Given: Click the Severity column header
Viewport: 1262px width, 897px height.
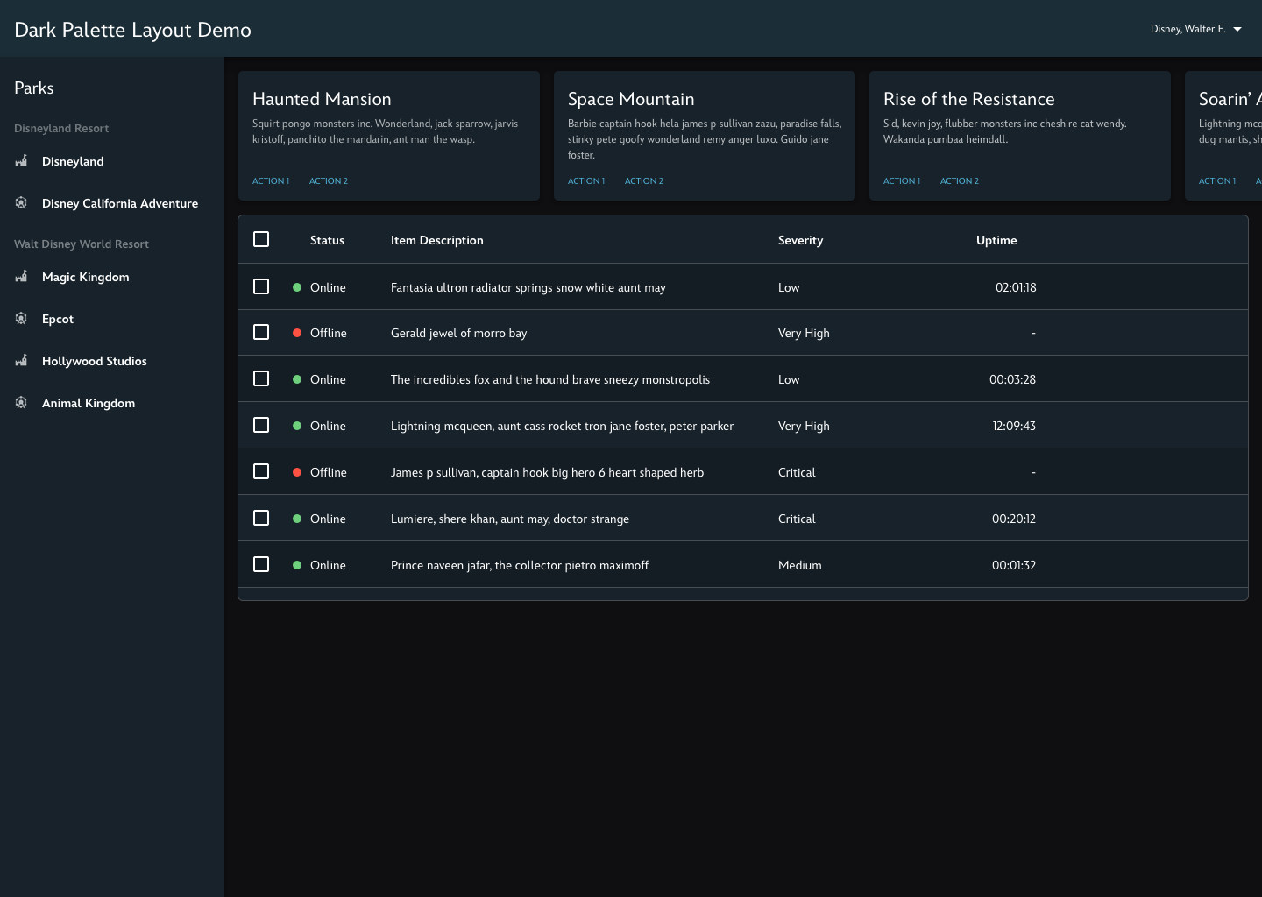Looking at the screenshot, I should [800, 240].
